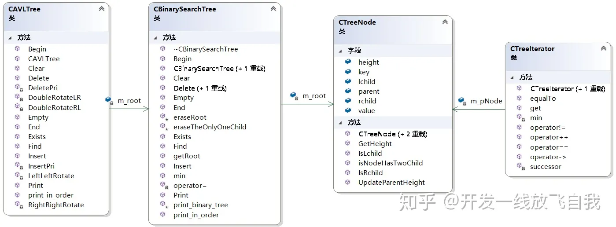Click field icon beside height

[348, 62]
